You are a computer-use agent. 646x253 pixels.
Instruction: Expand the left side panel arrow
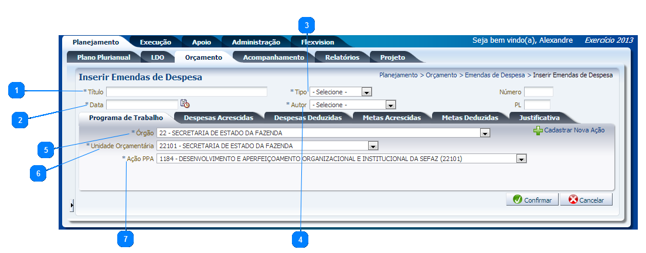[x=72, y=205]
